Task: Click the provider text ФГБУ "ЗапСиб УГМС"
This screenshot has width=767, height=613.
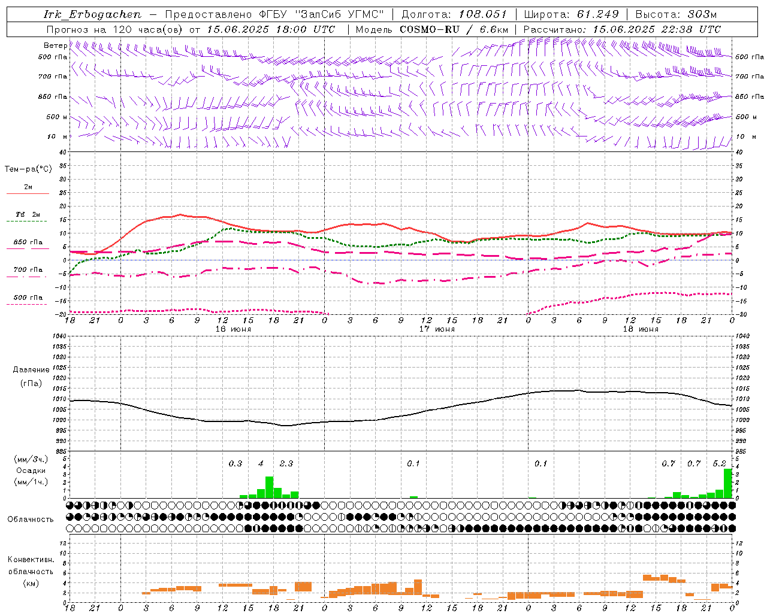Action: [x=320, y=14]
